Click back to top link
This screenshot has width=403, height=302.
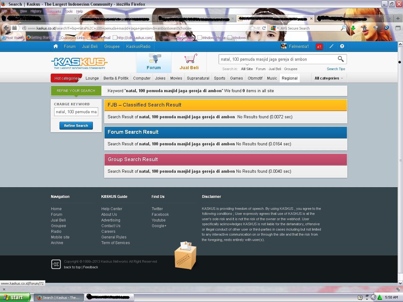[72, 267]
